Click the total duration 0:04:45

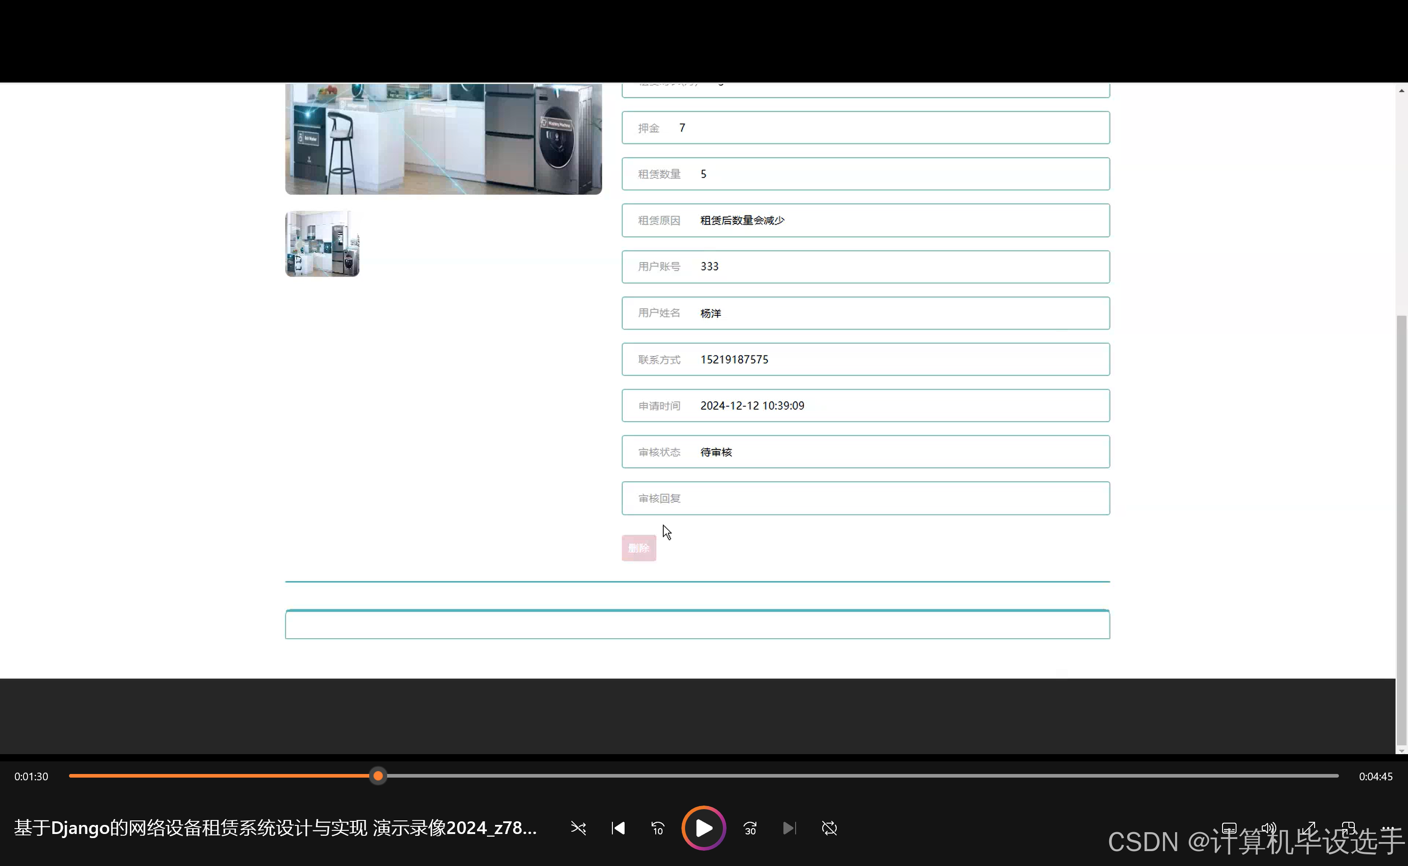tap(1376, 777)
